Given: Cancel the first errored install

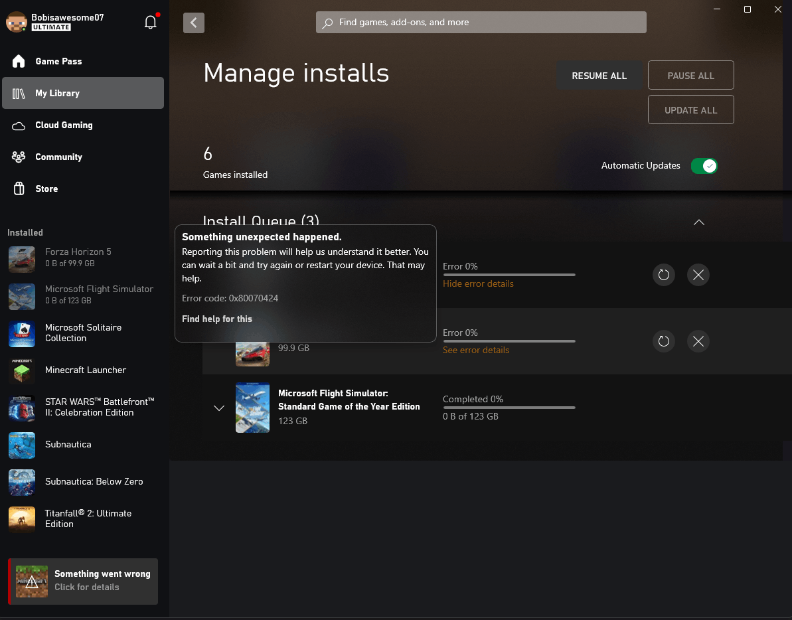Looking at the screenshot, I should 698,275.
